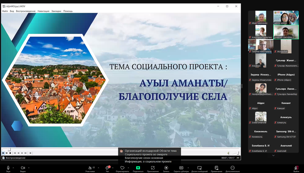
Task: Click the video seek bar slider
Action: point(9,149)
